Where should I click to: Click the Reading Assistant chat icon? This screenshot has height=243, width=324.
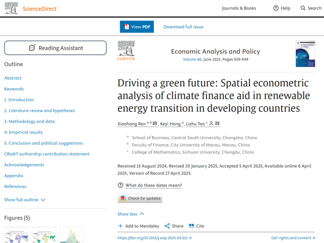click(31, 48)
